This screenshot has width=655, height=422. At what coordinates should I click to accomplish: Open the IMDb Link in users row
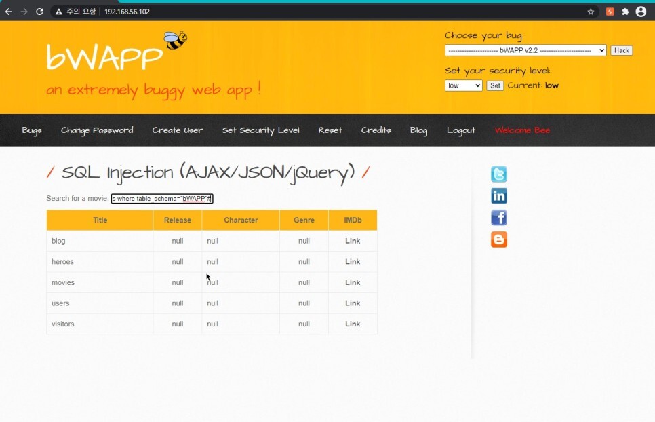[353, 303]
